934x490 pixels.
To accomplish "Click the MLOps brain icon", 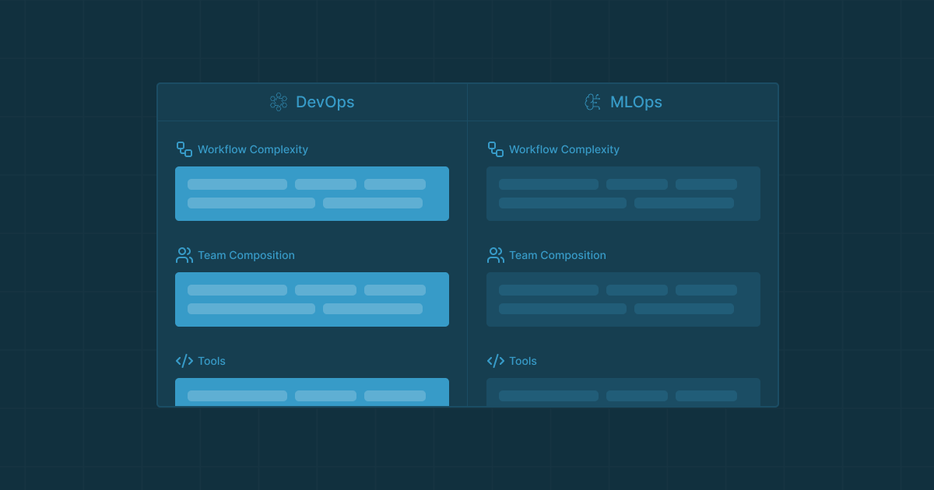I will [x=593, y=102].
